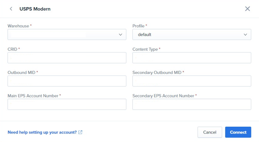
Task: Open 'Need help setting up your account?' link
Action: click(x=42, y=132)
